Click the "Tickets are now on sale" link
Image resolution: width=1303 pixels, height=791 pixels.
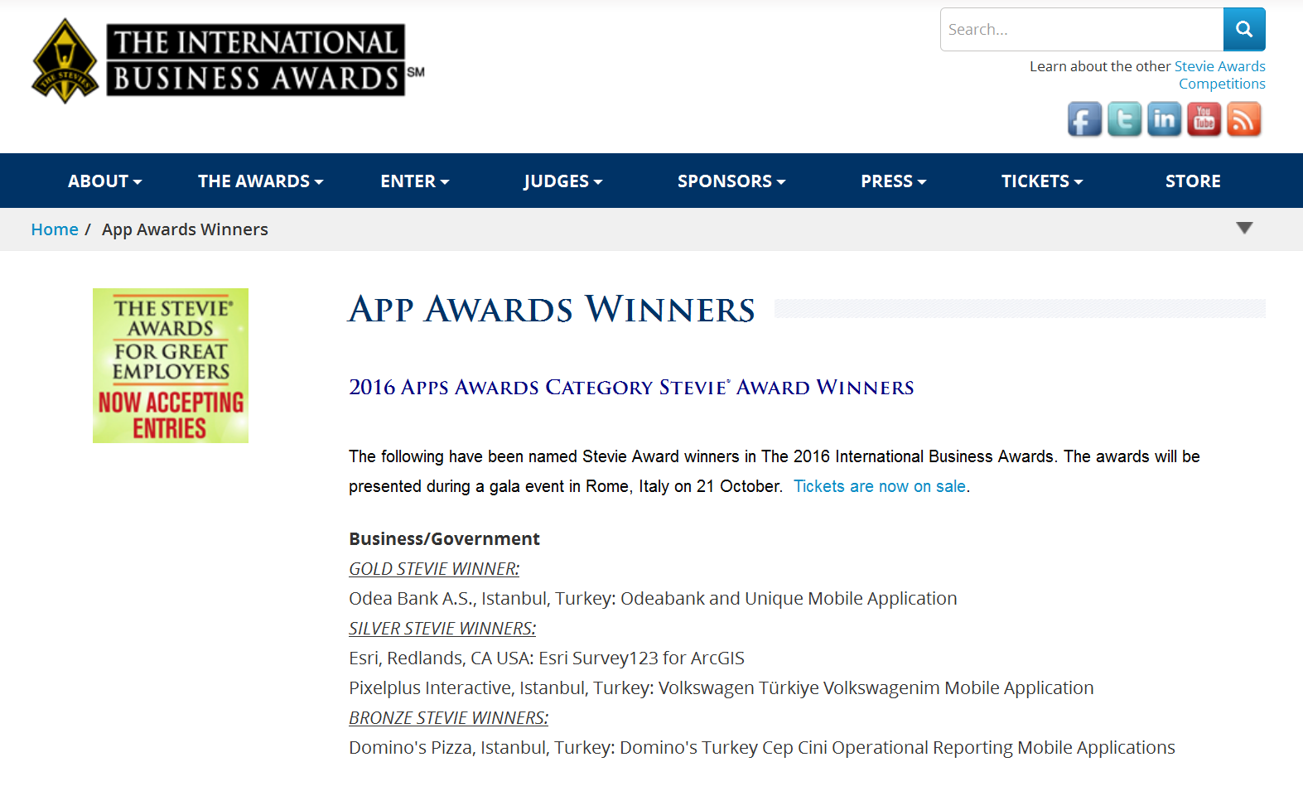tap(879, 486)
